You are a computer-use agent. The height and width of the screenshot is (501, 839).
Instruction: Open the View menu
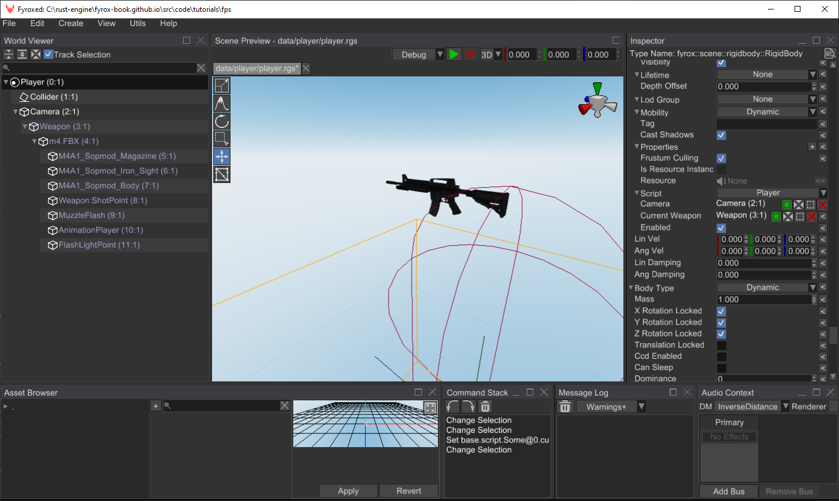[x=107, y=23]
